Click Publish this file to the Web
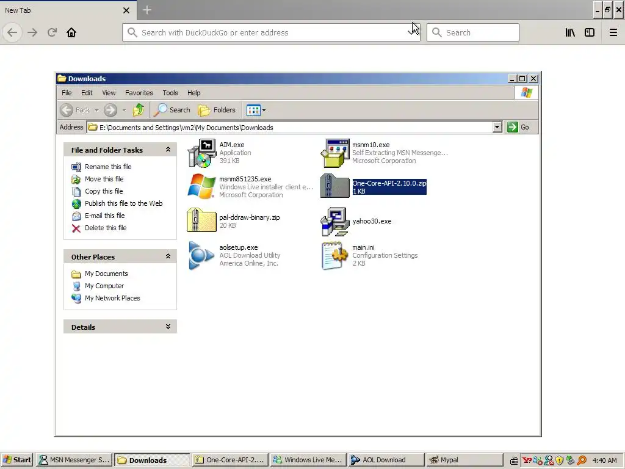This screenshot has width=625, height=469. 117,203
